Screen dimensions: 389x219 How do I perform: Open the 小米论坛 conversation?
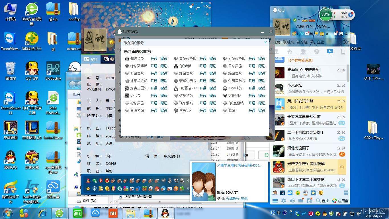pos(310,88)
